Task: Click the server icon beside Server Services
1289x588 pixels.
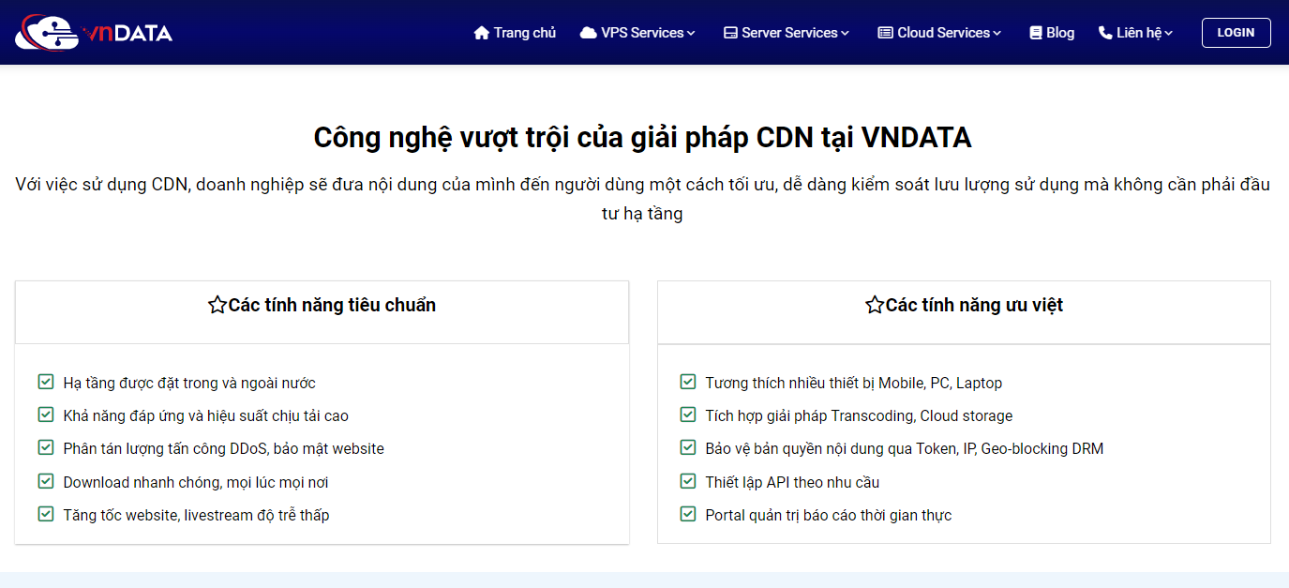Action: [730, 33]
